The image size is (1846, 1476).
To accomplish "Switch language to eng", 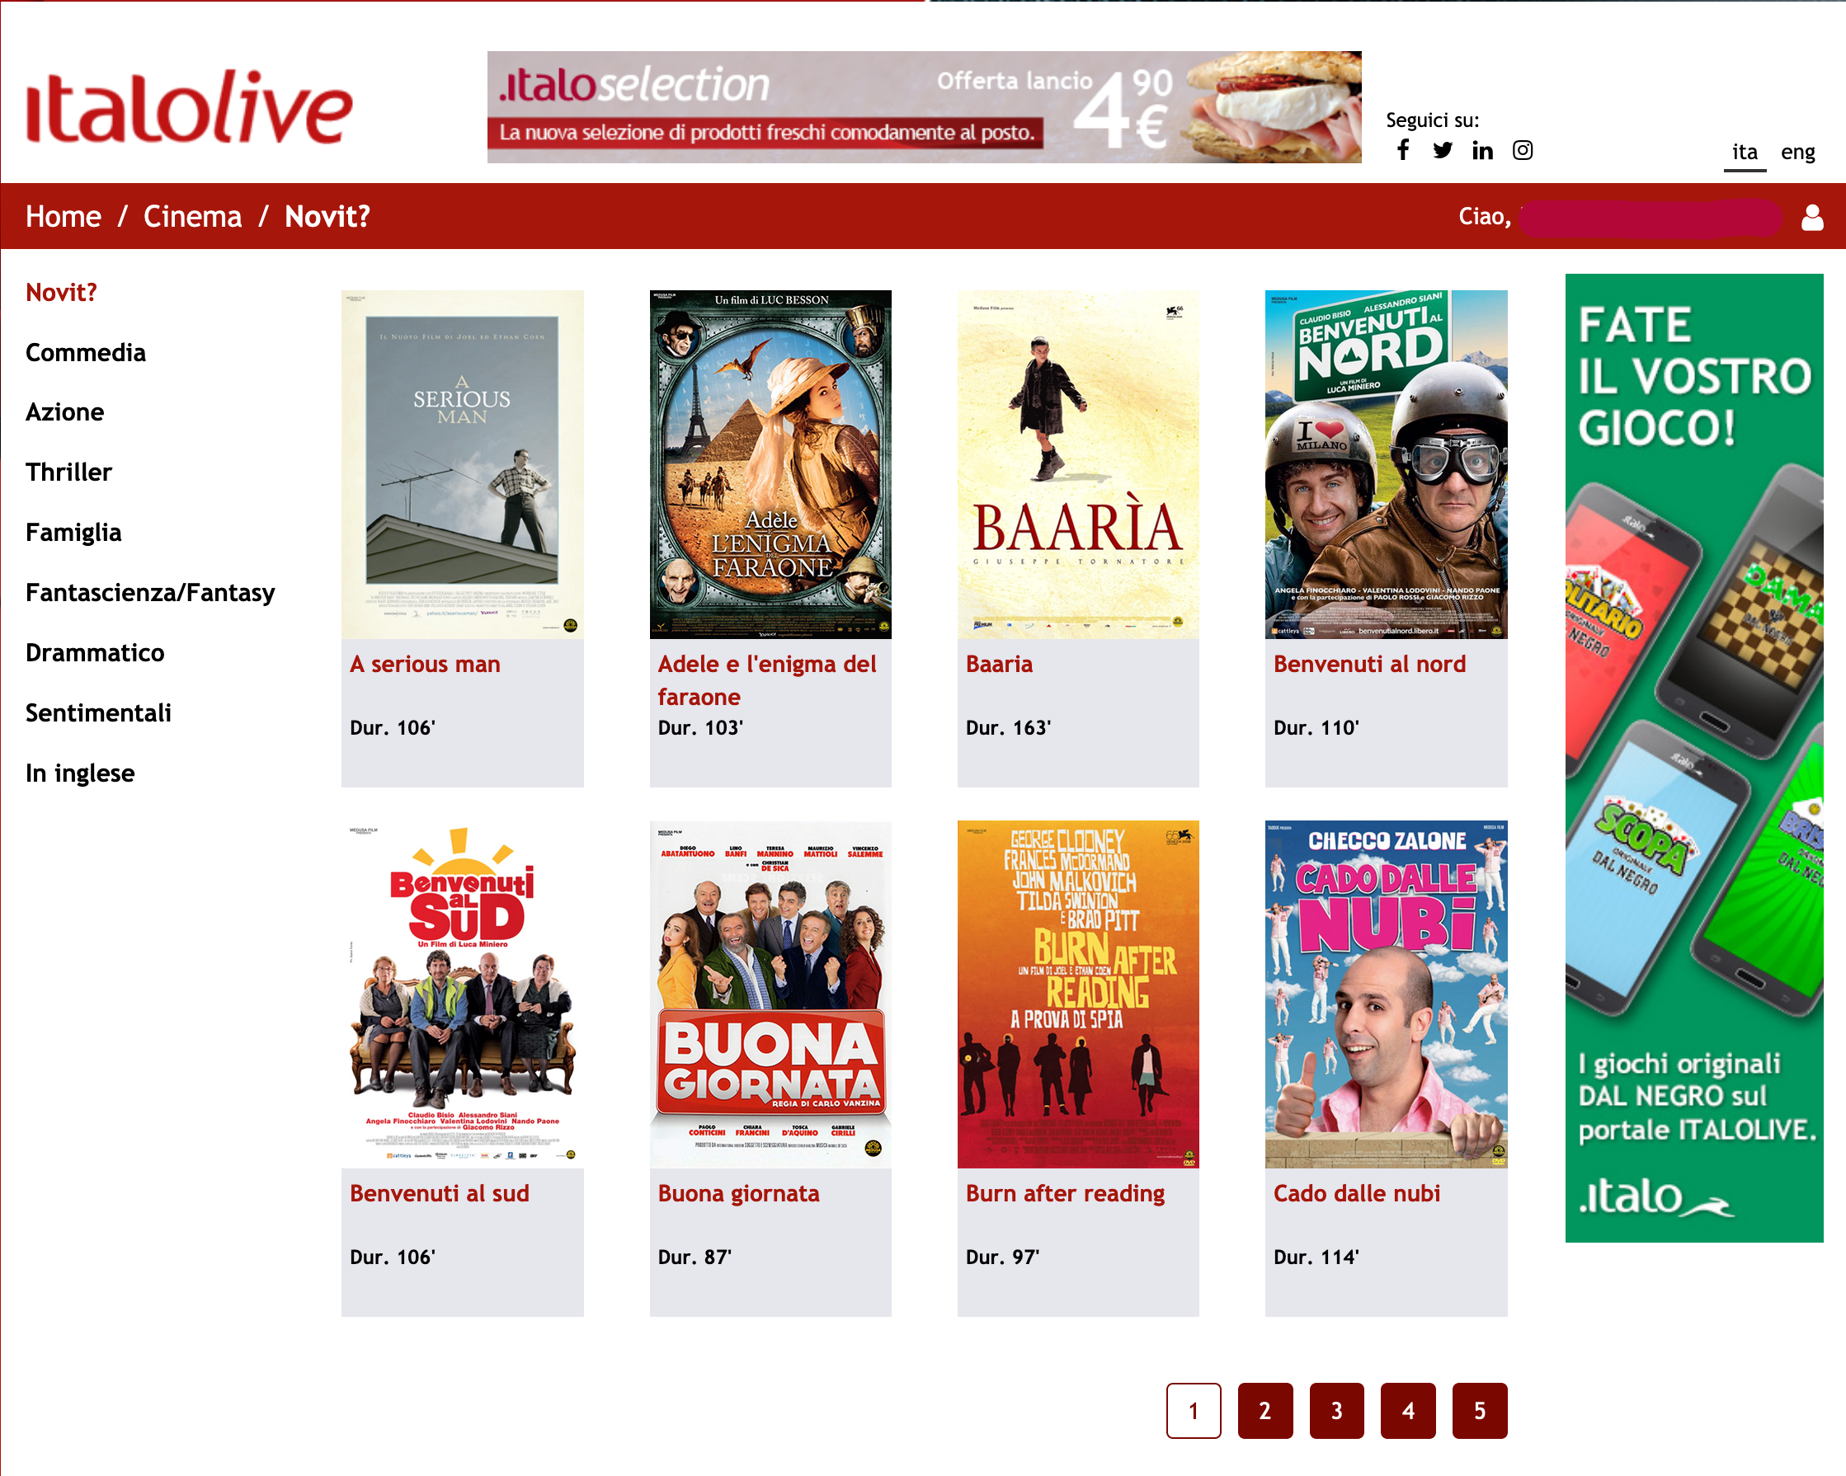I will click(1797, 152).
